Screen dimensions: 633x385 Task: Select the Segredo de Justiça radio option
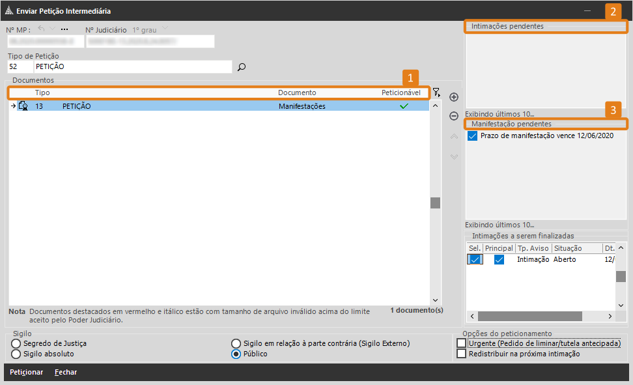16,343
